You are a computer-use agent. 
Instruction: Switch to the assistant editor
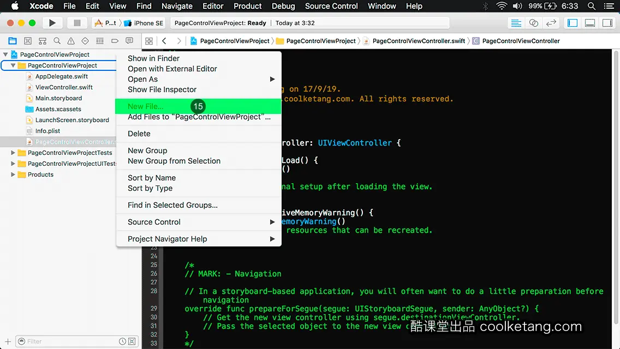(x=533, y=23)
